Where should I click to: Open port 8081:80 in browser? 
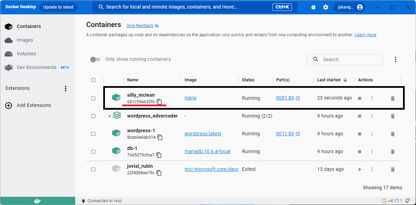point(288,98)
